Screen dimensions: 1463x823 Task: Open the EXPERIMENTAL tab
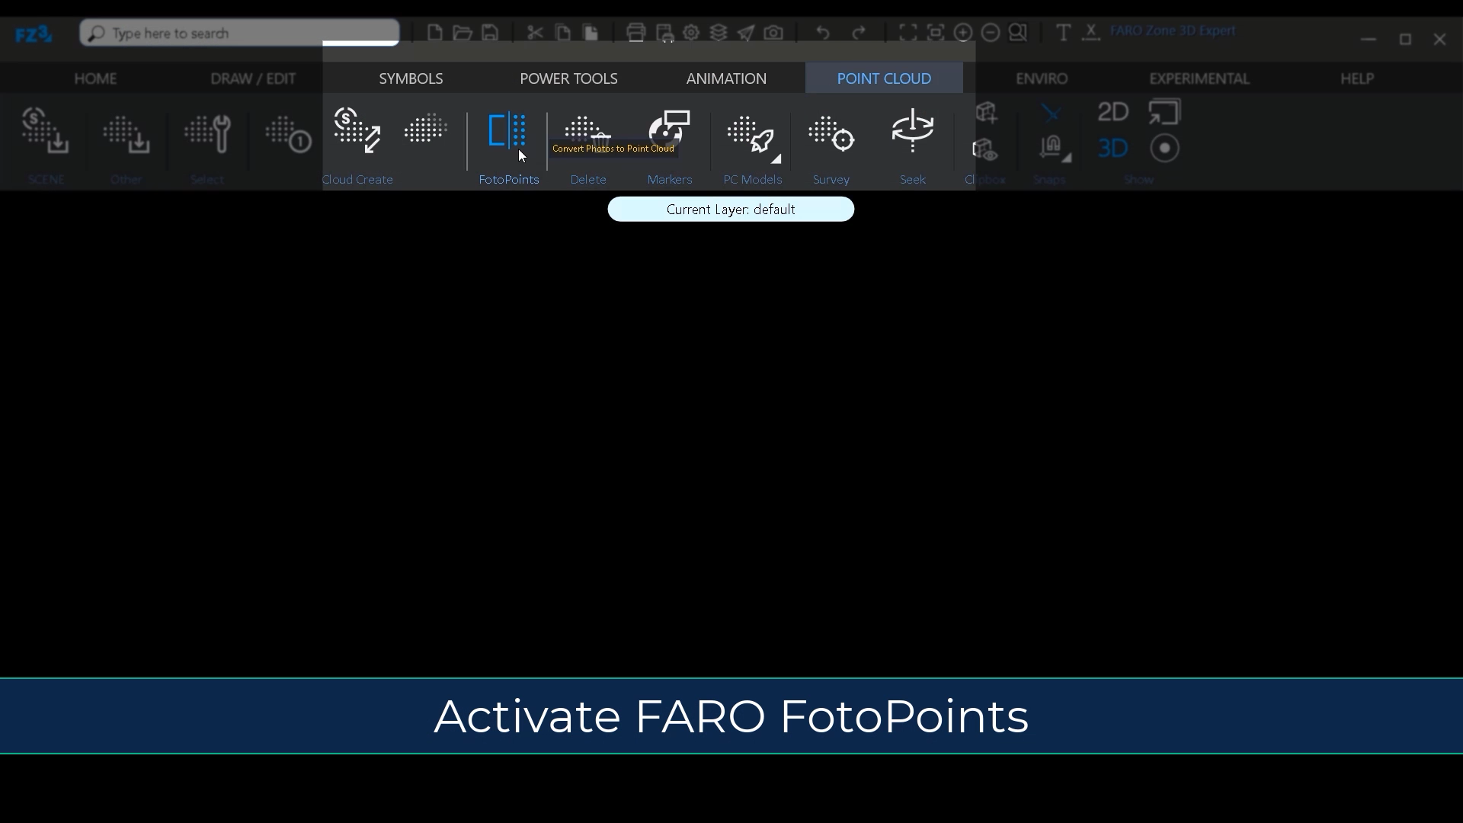coord(1199,78)
